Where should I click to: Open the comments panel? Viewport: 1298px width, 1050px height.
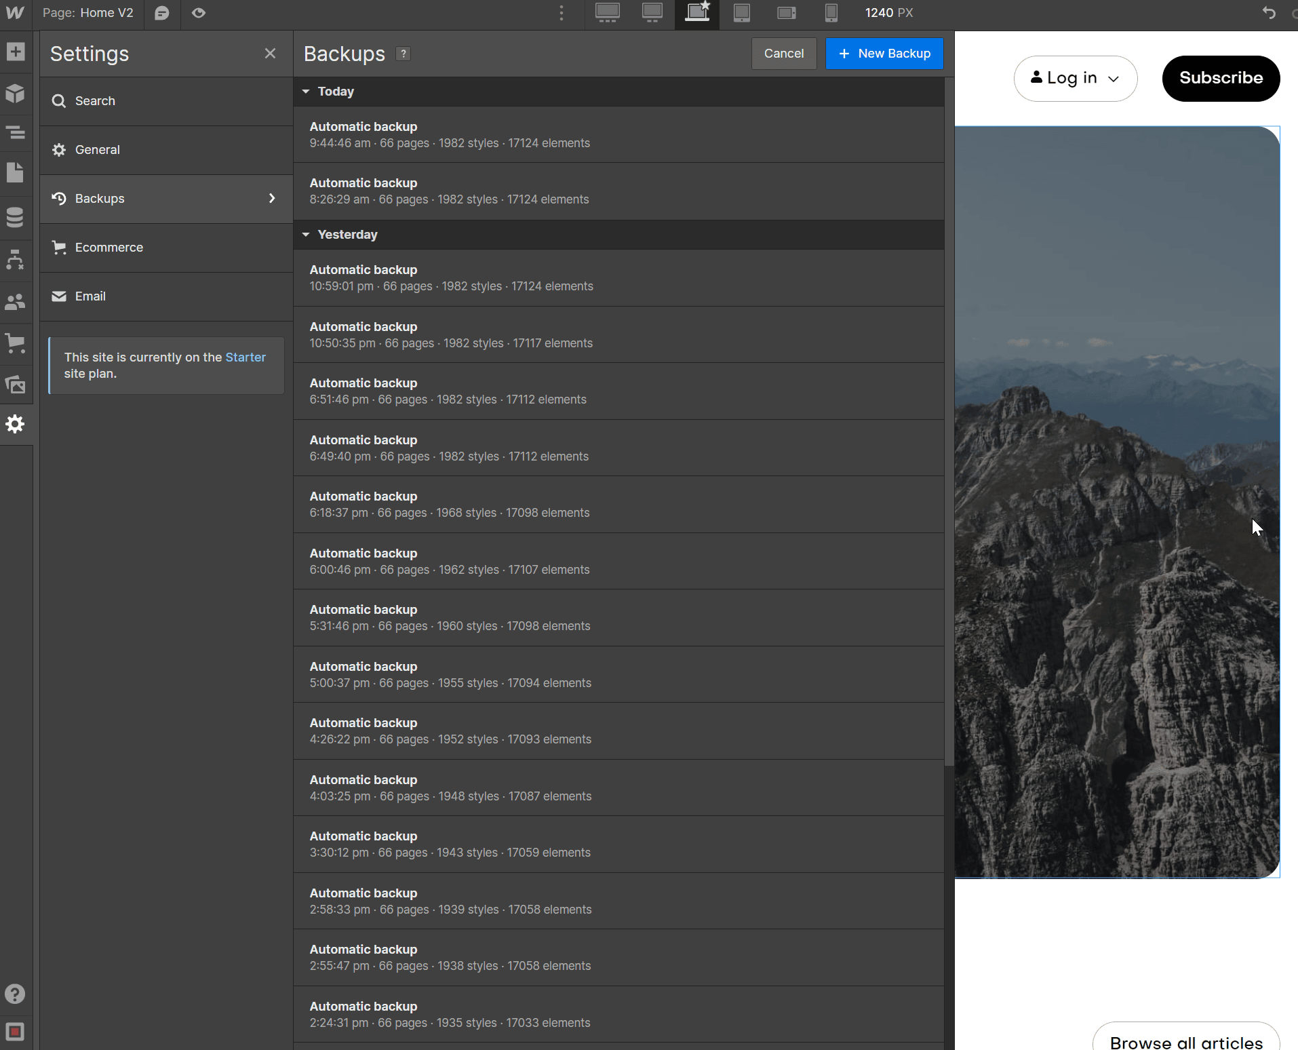click(x=162, y=13)
